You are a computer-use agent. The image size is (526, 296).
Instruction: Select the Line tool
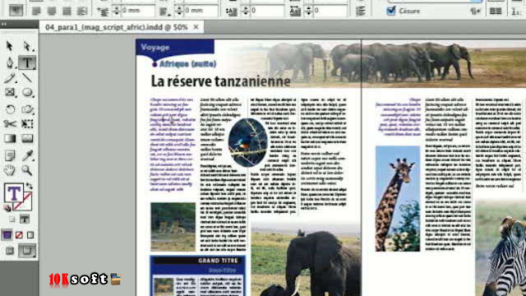click(x=27, y=78)
